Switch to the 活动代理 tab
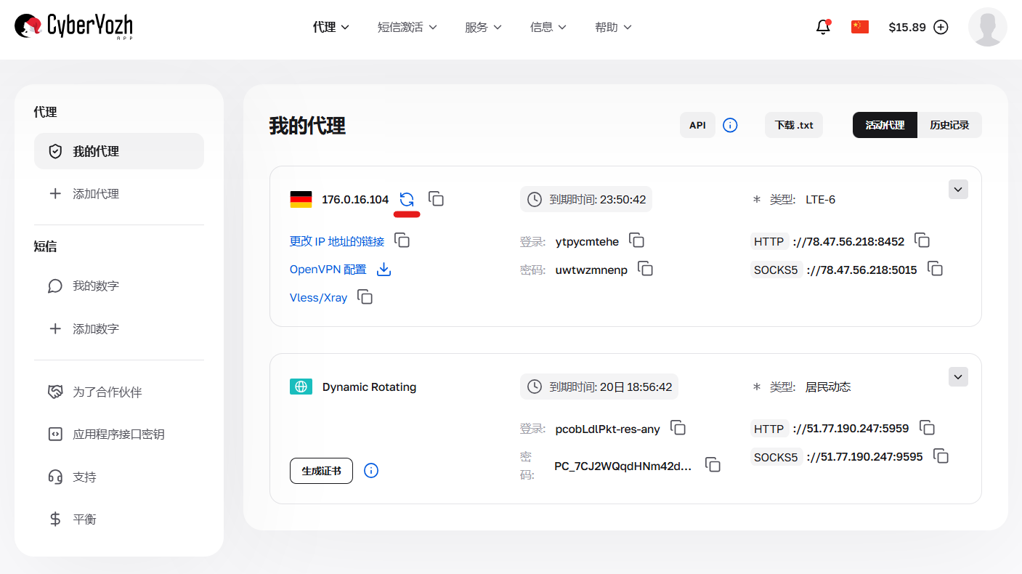This screenshot has height=574, width=1022. [885, 124]
